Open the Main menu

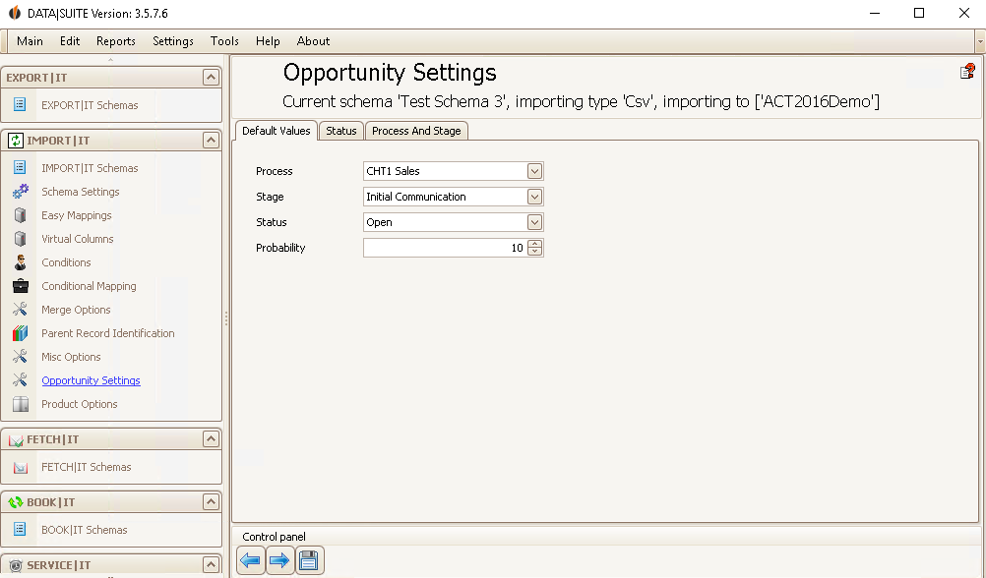pos(30,41)
